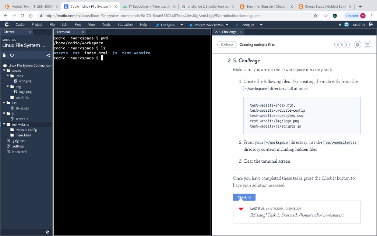The height and width of the screenshot is (236, 377).
Task: Select the 2.5. Challenge tab
Action: click(226, 32)
